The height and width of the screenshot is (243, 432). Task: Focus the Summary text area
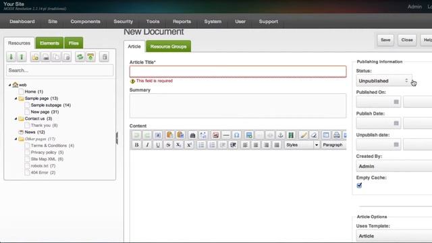pos(238,106)
